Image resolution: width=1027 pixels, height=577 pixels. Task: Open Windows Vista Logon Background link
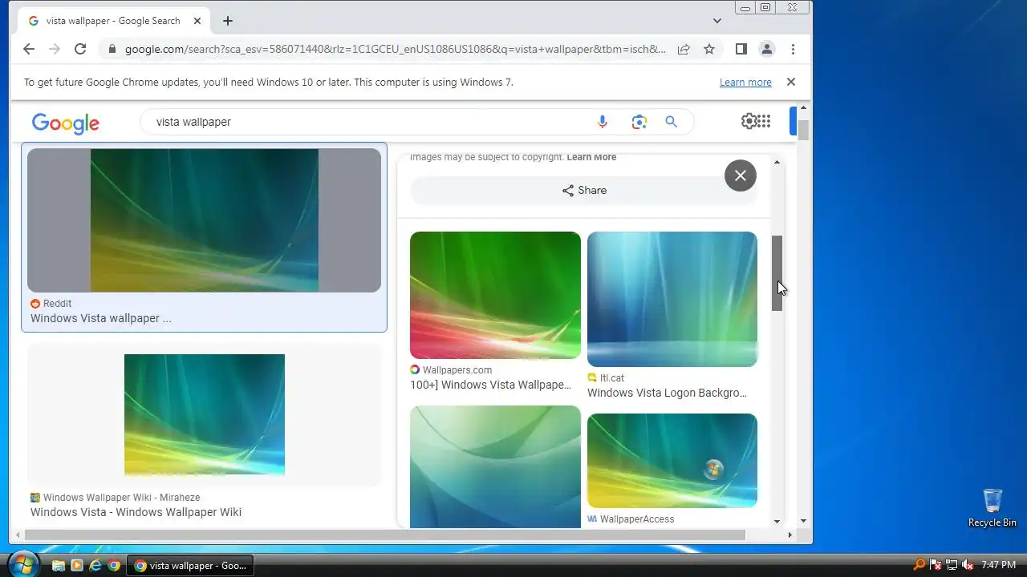pos(667,393)
